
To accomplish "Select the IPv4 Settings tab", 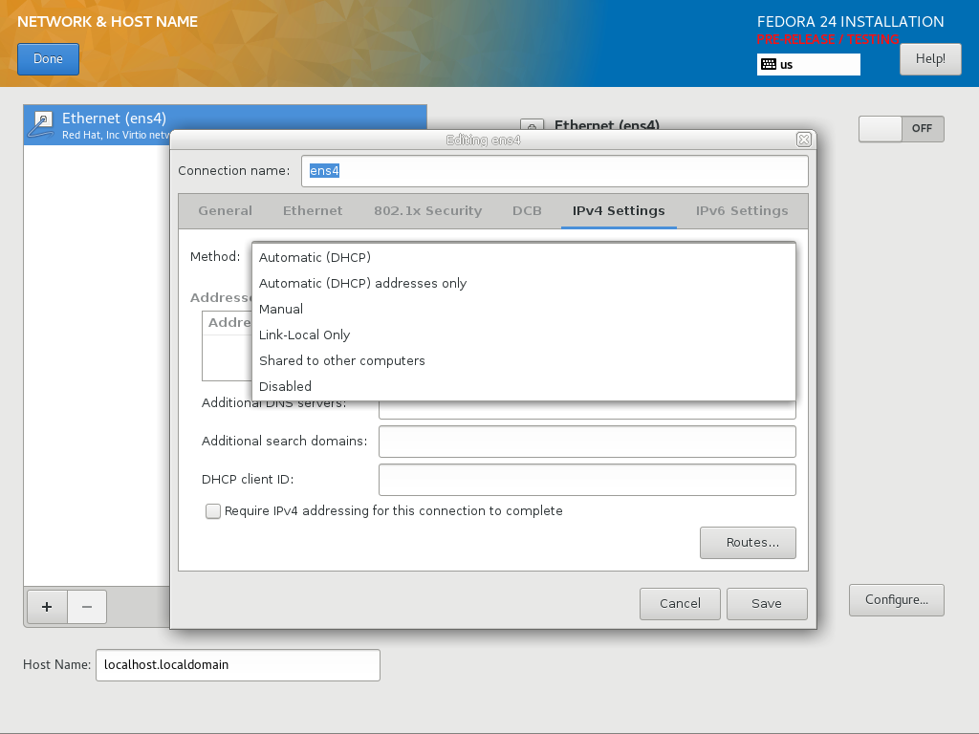I will 619,211.
